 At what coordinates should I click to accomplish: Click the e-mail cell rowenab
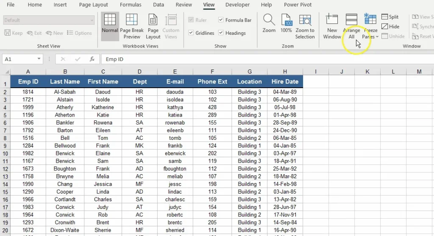click(x=175, y=122)
